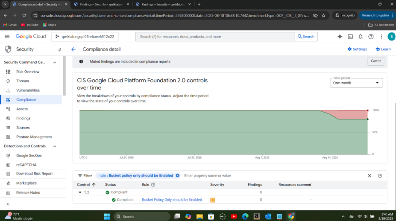Open the main navigation hamburger menu
This screenshot has height=221, width=396.
tap(7, 36)
